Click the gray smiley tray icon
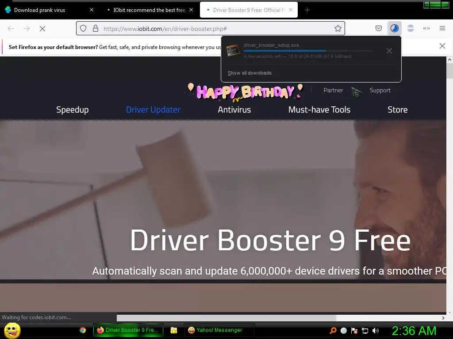Image resolution: width=453 pixels, height=339 pixels. [x=343, y=331]
